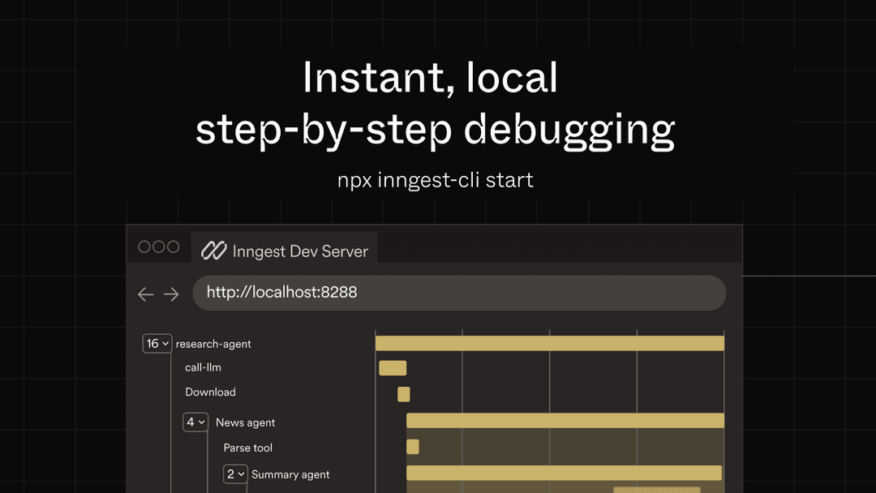Select the call-llm step
This screenshot has height=493, width=876.
click(203, 367)
